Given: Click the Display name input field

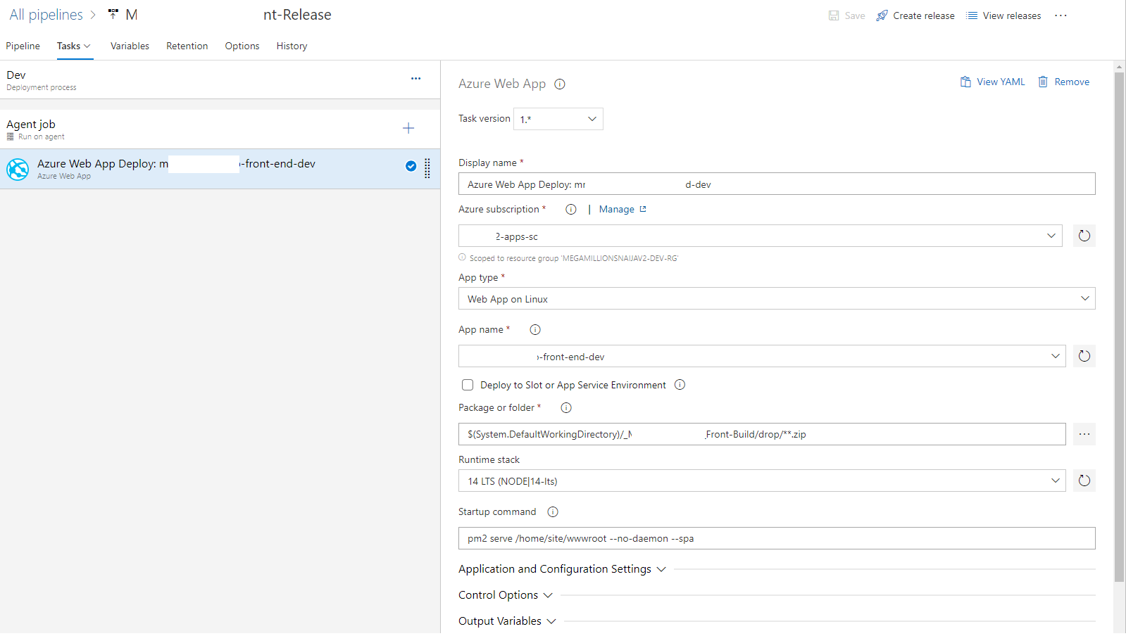Looking at the screenshot, I should click(x=777, y=184).
